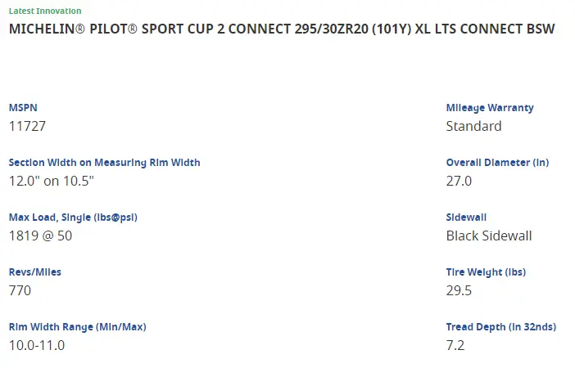The width and height of the screenshot is (575, 368).
Task: Click the Overall Diameter (in) label
Action: [x=497, y=163]
